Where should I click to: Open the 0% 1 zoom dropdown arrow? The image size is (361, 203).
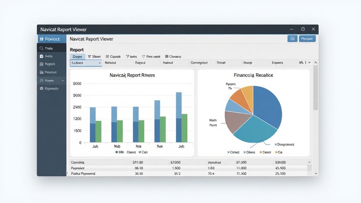click(x=310, y=63)
